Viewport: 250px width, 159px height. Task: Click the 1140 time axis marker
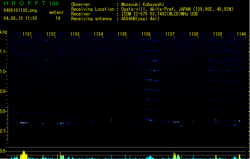pos(241,34)
